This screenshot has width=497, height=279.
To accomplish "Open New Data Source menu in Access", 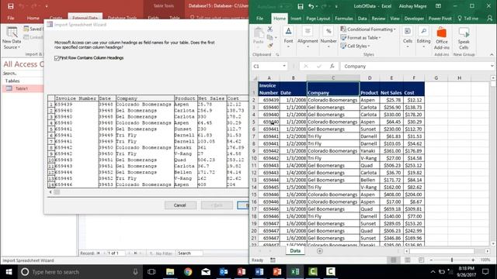I will (12, 39).
